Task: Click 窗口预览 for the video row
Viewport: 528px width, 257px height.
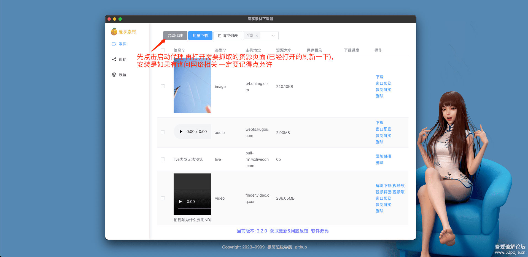Action: click(383, 198)
